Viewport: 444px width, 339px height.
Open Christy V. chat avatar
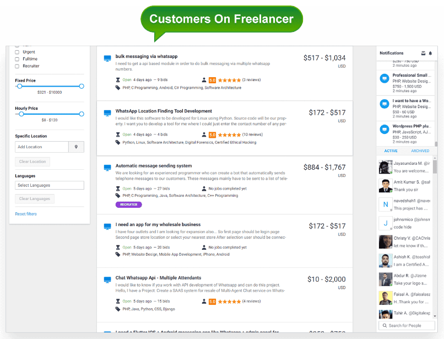386,242
